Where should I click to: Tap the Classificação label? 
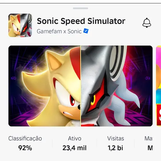[x=25, y=139]
